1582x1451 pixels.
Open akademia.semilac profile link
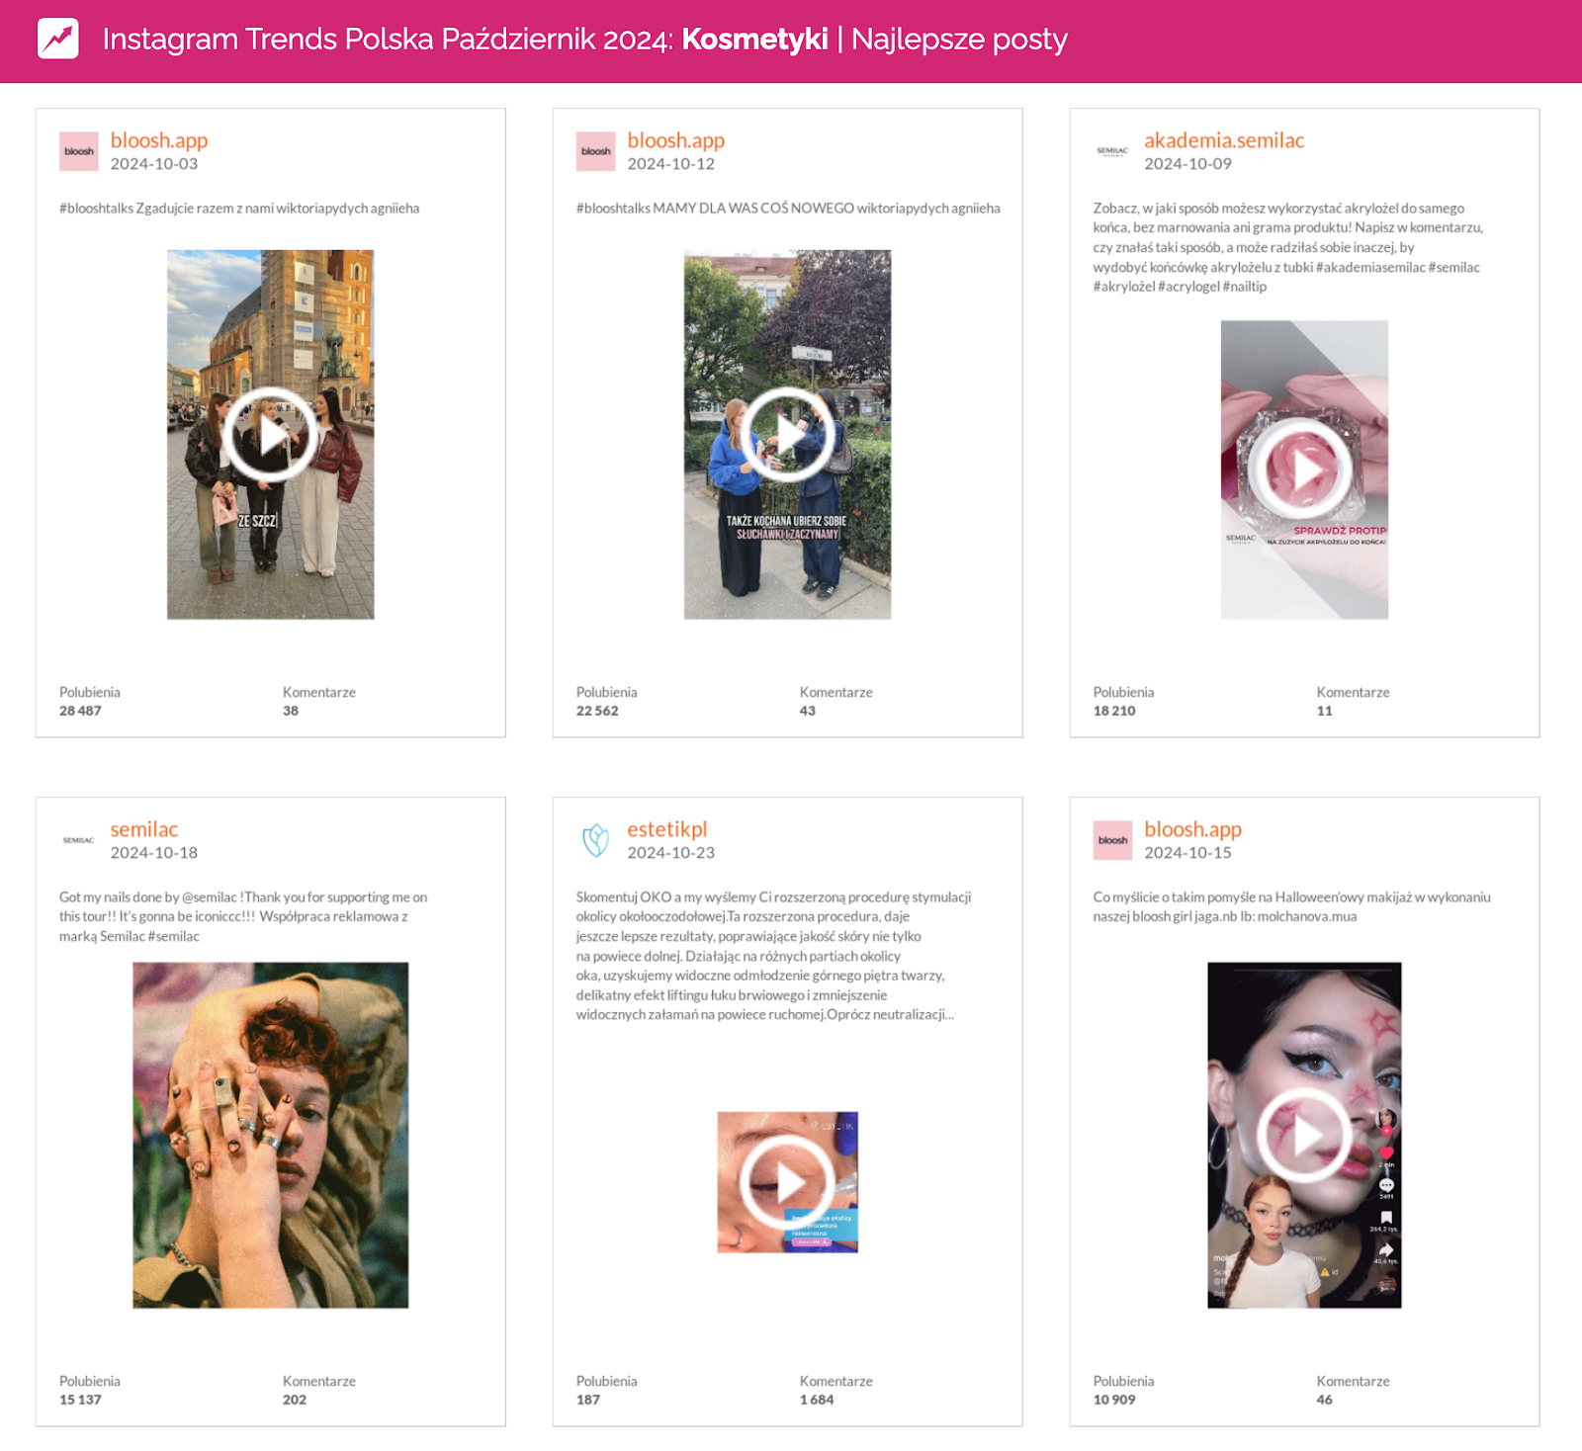1224,140
